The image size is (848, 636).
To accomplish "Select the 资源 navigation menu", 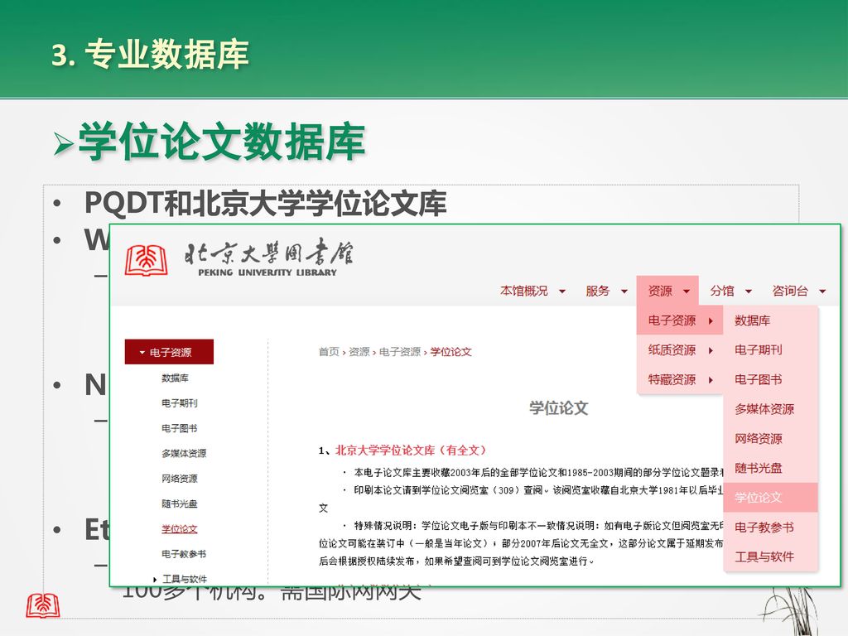I will coord(667,291).
